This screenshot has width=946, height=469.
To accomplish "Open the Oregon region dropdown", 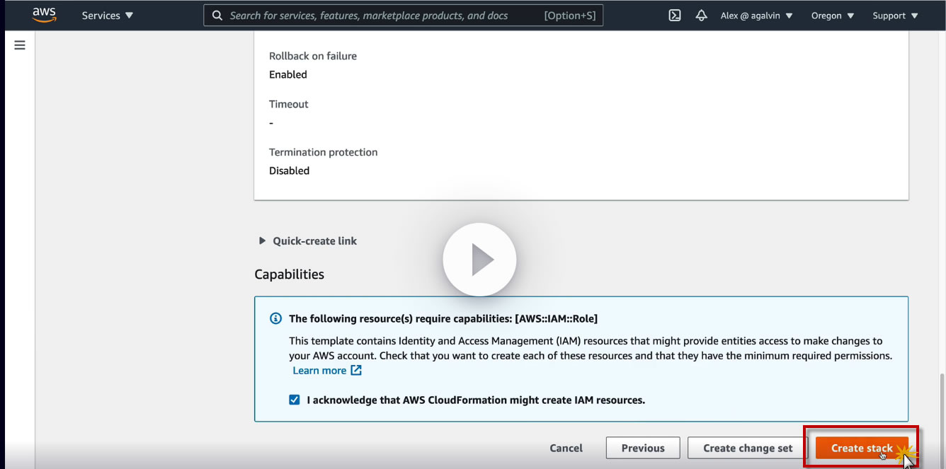I will 832,16.
